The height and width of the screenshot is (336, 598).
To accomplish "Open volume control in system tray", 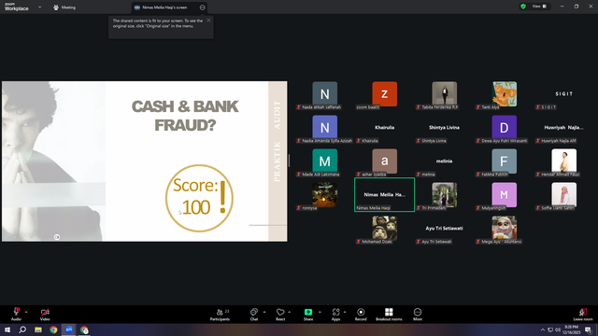I will coord(558,329).
